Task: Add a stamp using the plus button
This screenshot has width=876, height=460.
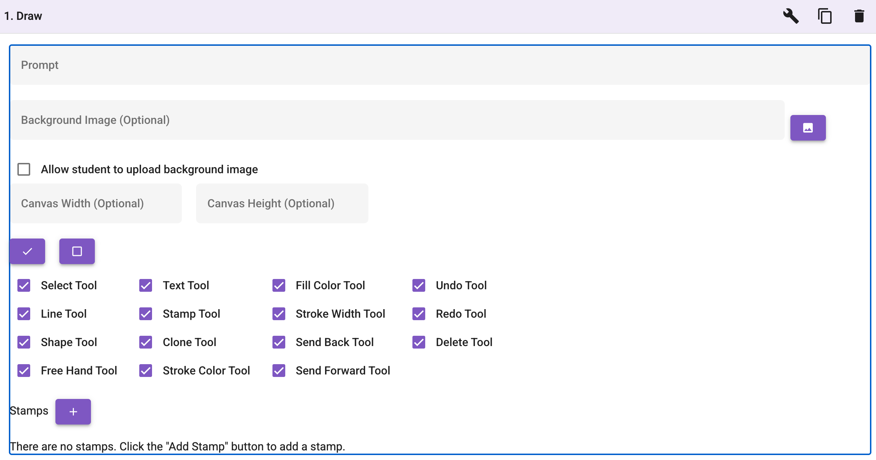Action: click(73, 411)
